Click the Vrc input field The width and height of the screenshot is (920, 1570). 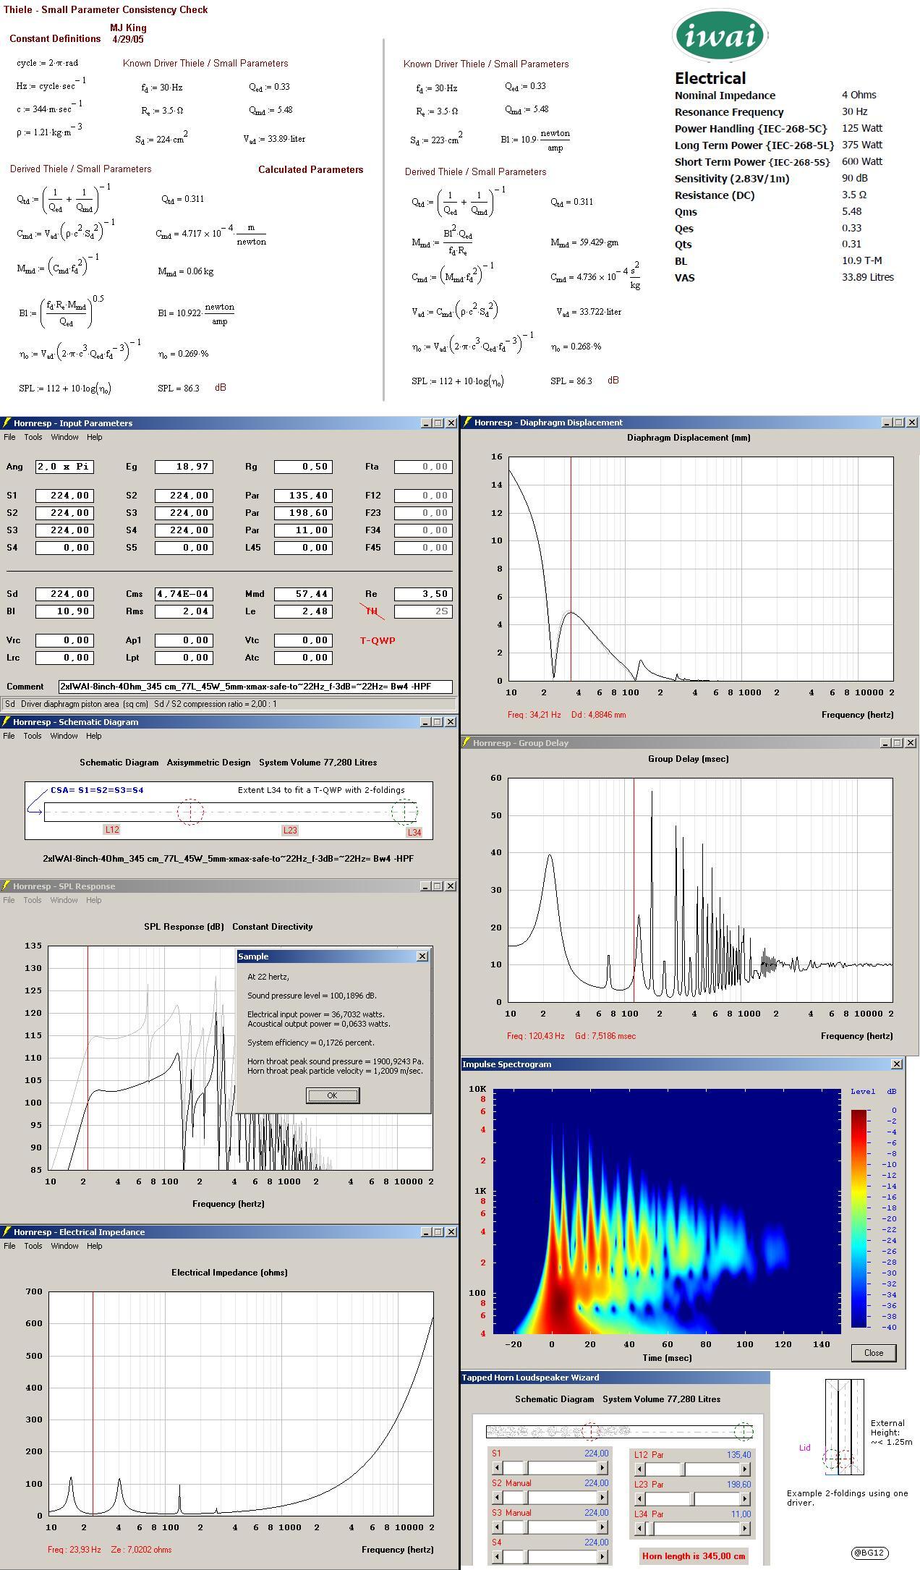pos(65,640)
